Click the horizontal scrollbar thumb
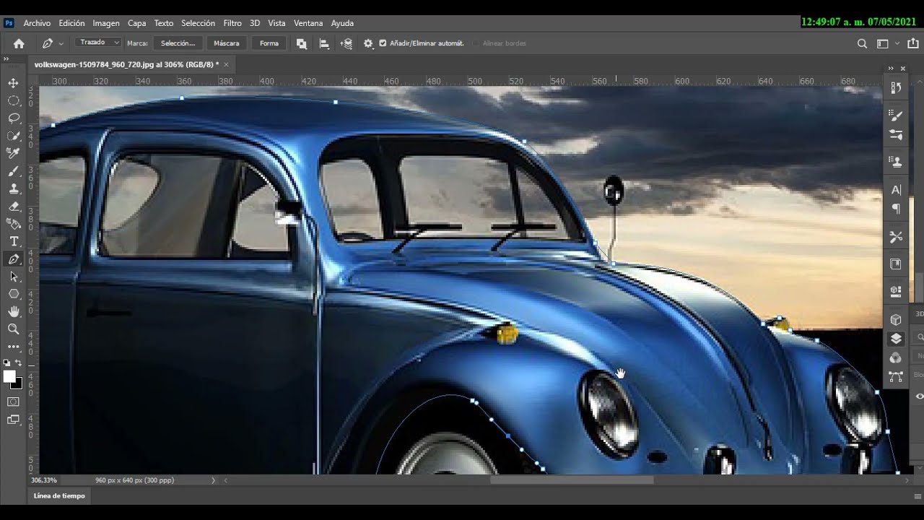Screen dimensions: 924x520 click(572, 480)
